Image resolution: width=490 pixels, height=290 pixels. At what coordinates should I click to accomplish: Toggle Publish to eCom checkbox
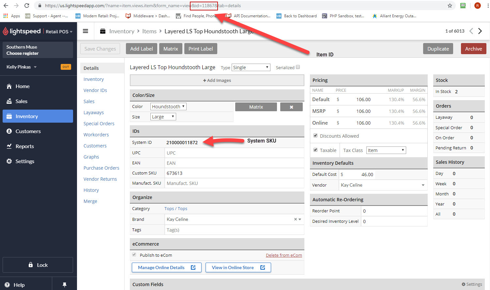[x=134, y=254]
